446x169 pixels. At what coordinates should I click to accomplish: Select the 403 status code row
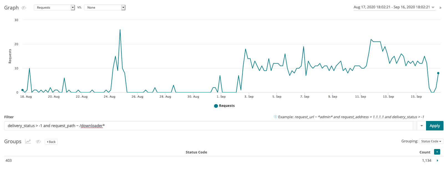9,160
